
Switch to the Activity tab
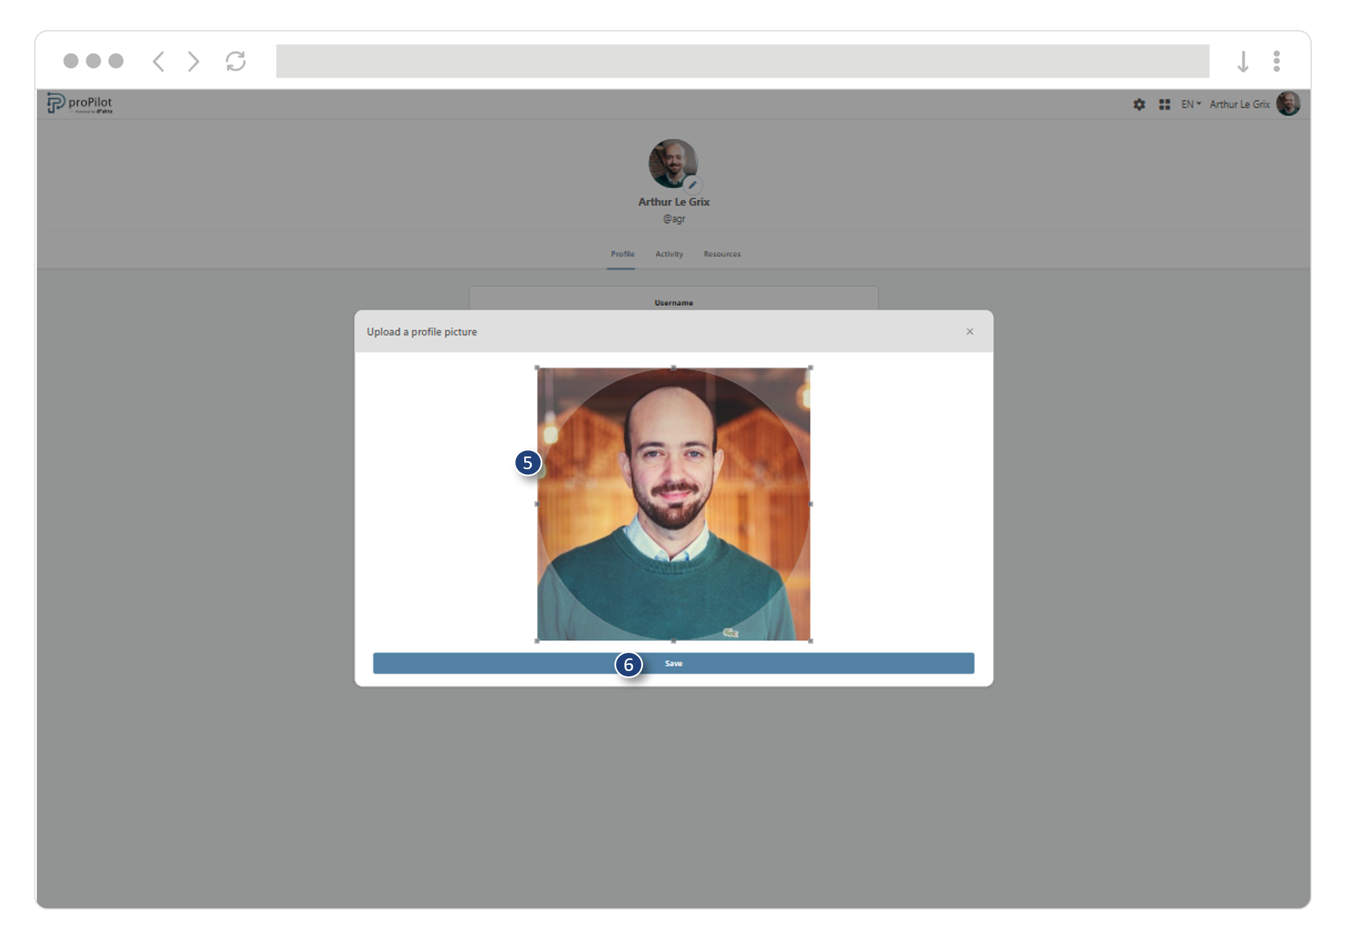669,254
